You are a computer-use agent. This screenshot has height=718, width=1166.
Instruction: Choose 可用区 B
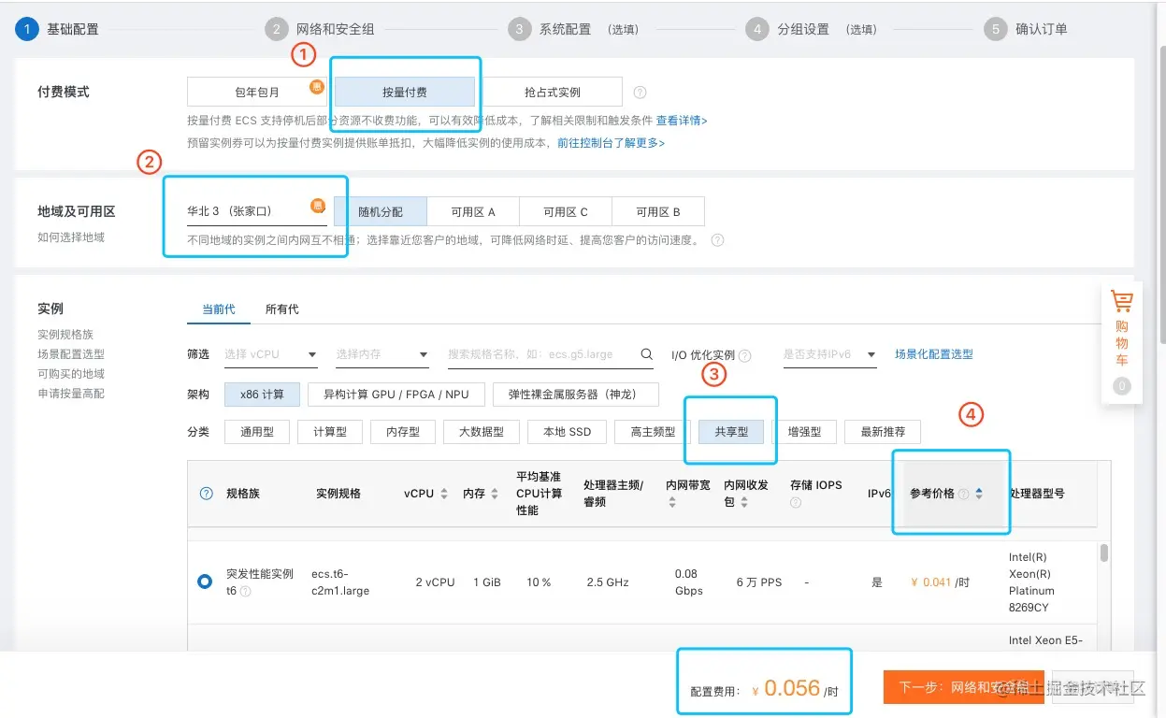tap(658, 211)
